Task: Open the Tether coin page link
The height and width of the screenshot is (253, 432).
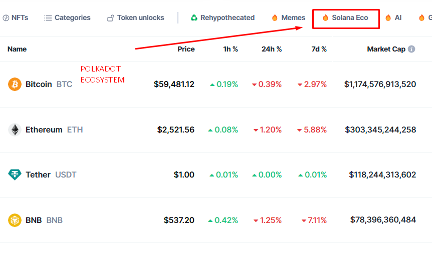Action: point(38,174)
